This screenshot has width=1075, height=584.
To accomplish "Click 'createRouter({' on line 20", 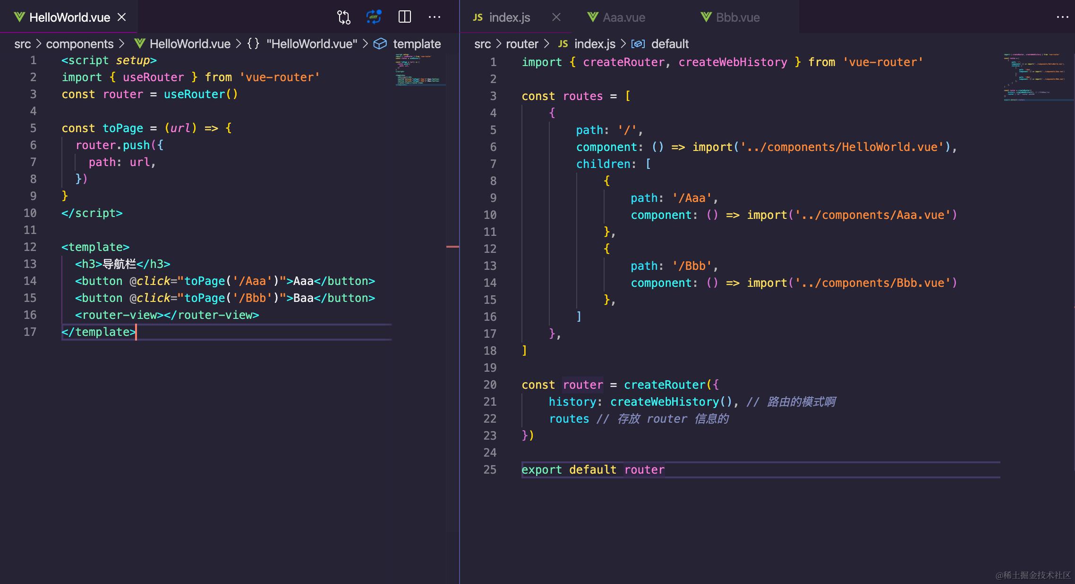I will 671,384.
